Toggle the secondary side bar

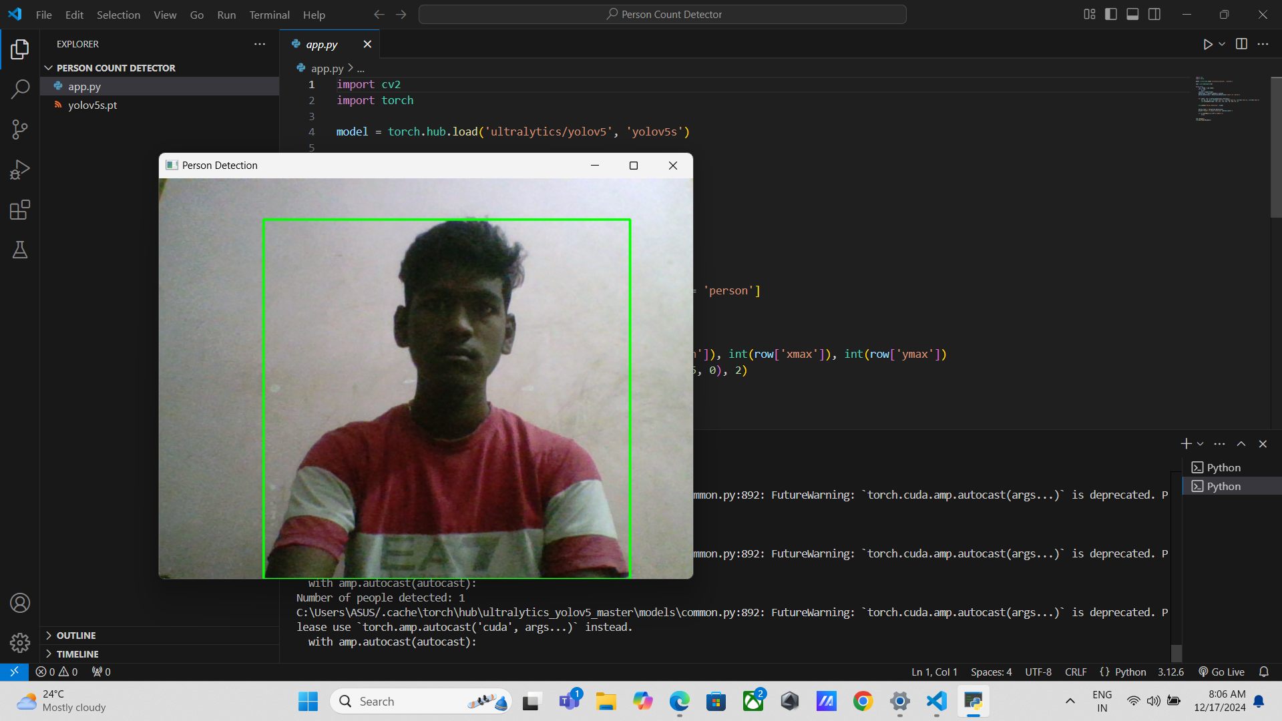1154,14
